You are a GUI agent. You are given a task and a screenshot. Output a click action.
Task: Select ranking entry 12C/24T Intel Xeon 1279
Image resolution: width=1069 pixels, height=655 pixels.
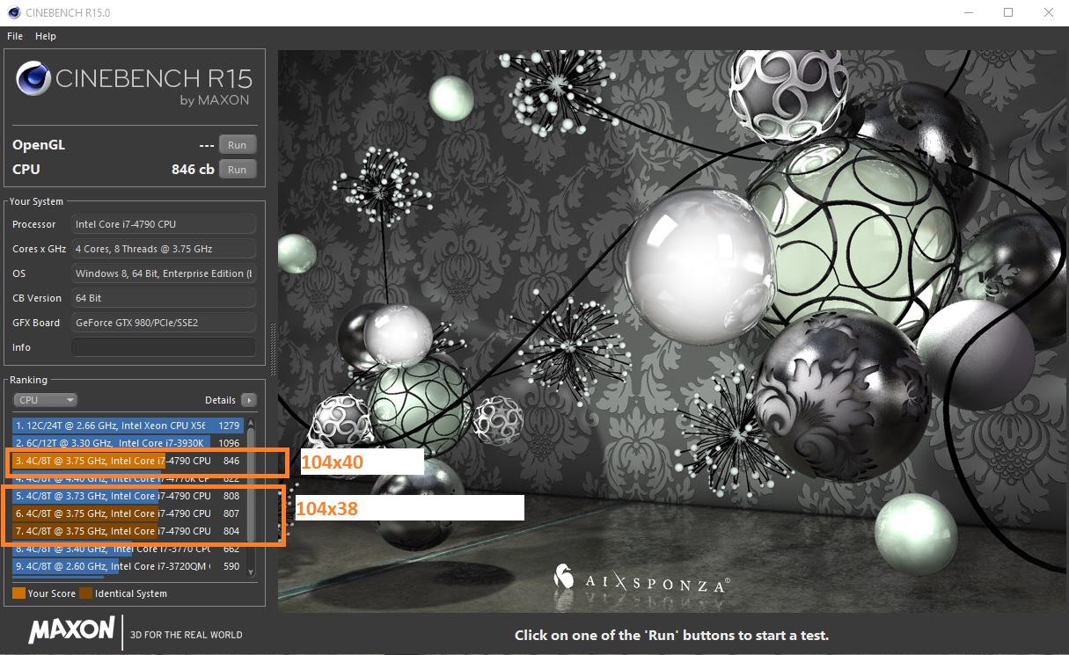point(128,426)
